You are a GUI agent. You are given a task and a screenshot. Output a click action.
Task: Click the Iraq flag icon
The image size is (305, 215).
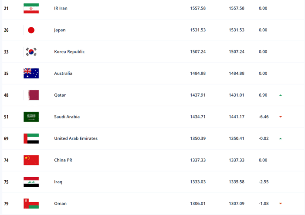[31, 182]
